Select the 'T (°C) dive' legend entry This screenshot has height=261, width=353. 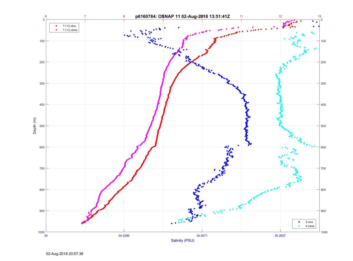pyautogui.click(x=69, y=26)
